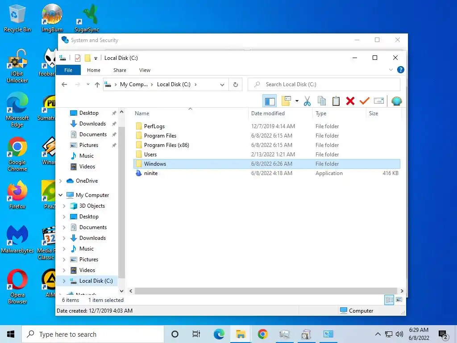Viewport: 457px width, 343px height.
Task: Click the Back navigation arrow
Action: pos(64,84)
